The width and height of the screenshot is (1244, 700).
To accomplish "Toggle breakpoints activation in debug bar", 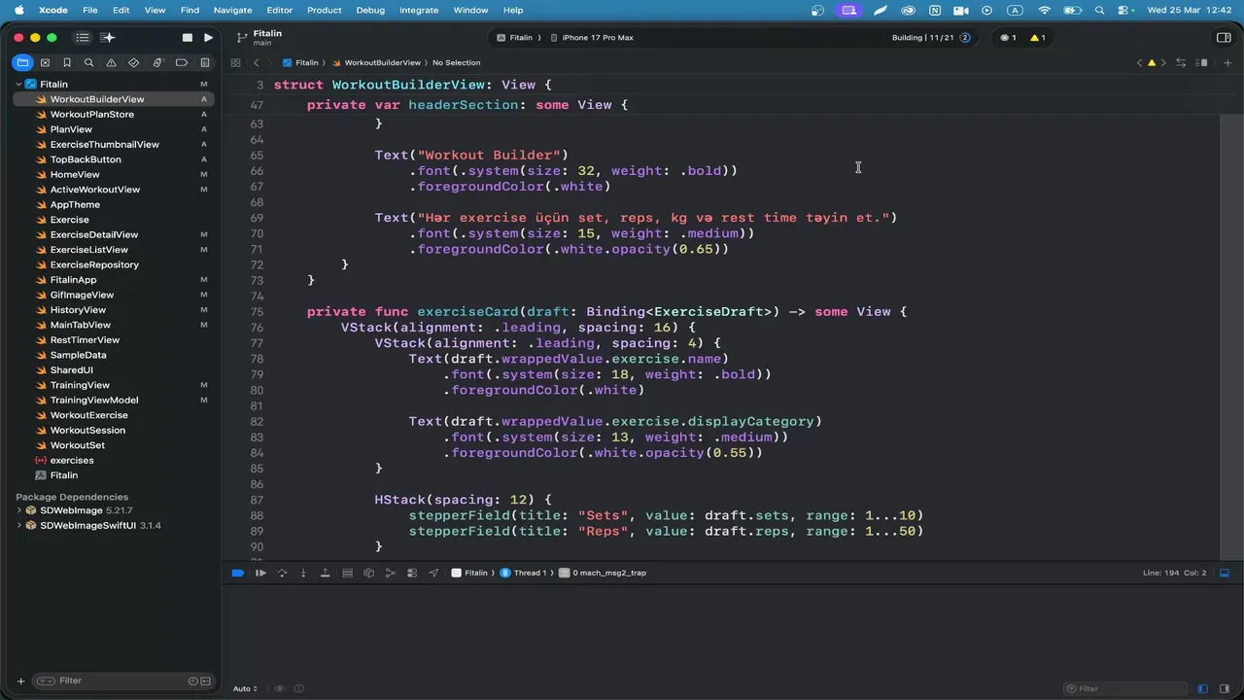I will (x=238, y=573).
